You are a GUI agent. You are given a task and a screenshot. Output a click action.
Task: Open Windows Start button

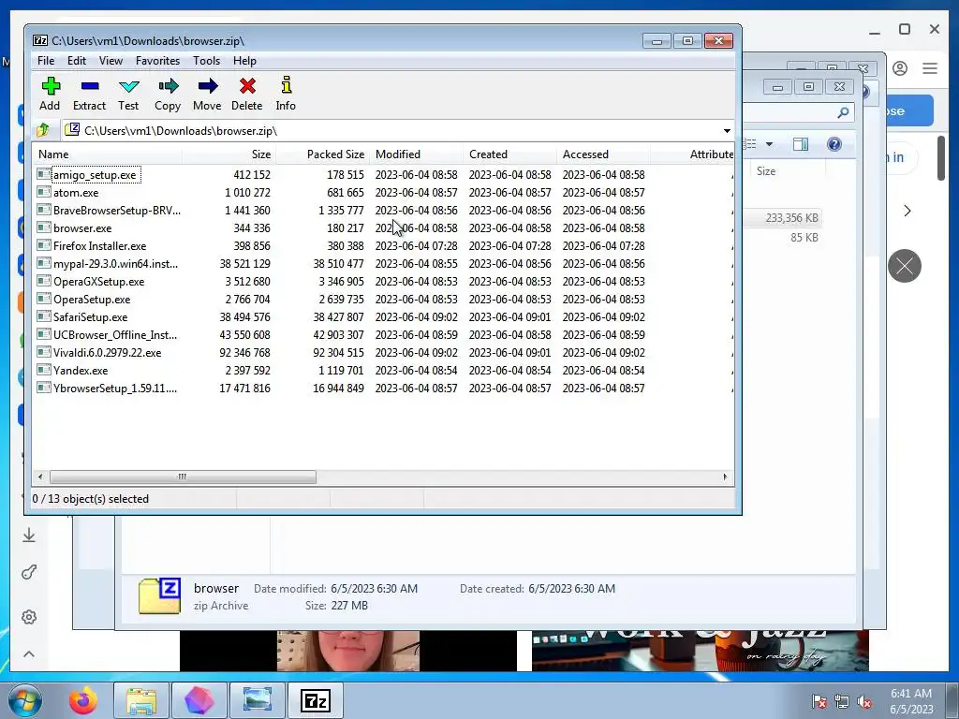tap(25, 700)
